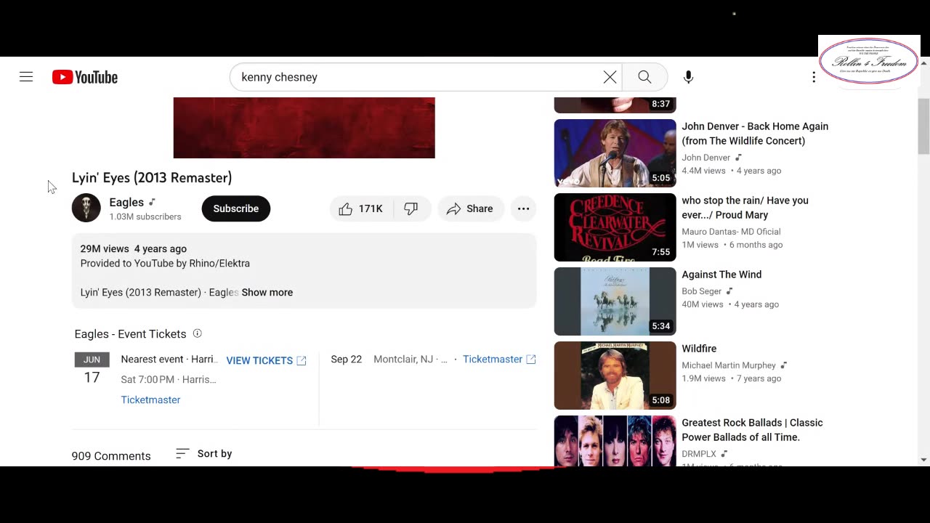Open 'who stop the rain' video title
The image size is (930, 523).
tap(745, 208)
